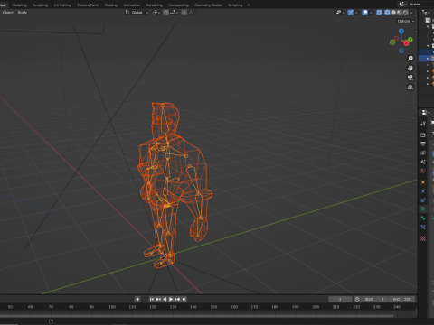Open the Bone properties tab
This screenshot has width=434, height=325.
pos(423,218)
